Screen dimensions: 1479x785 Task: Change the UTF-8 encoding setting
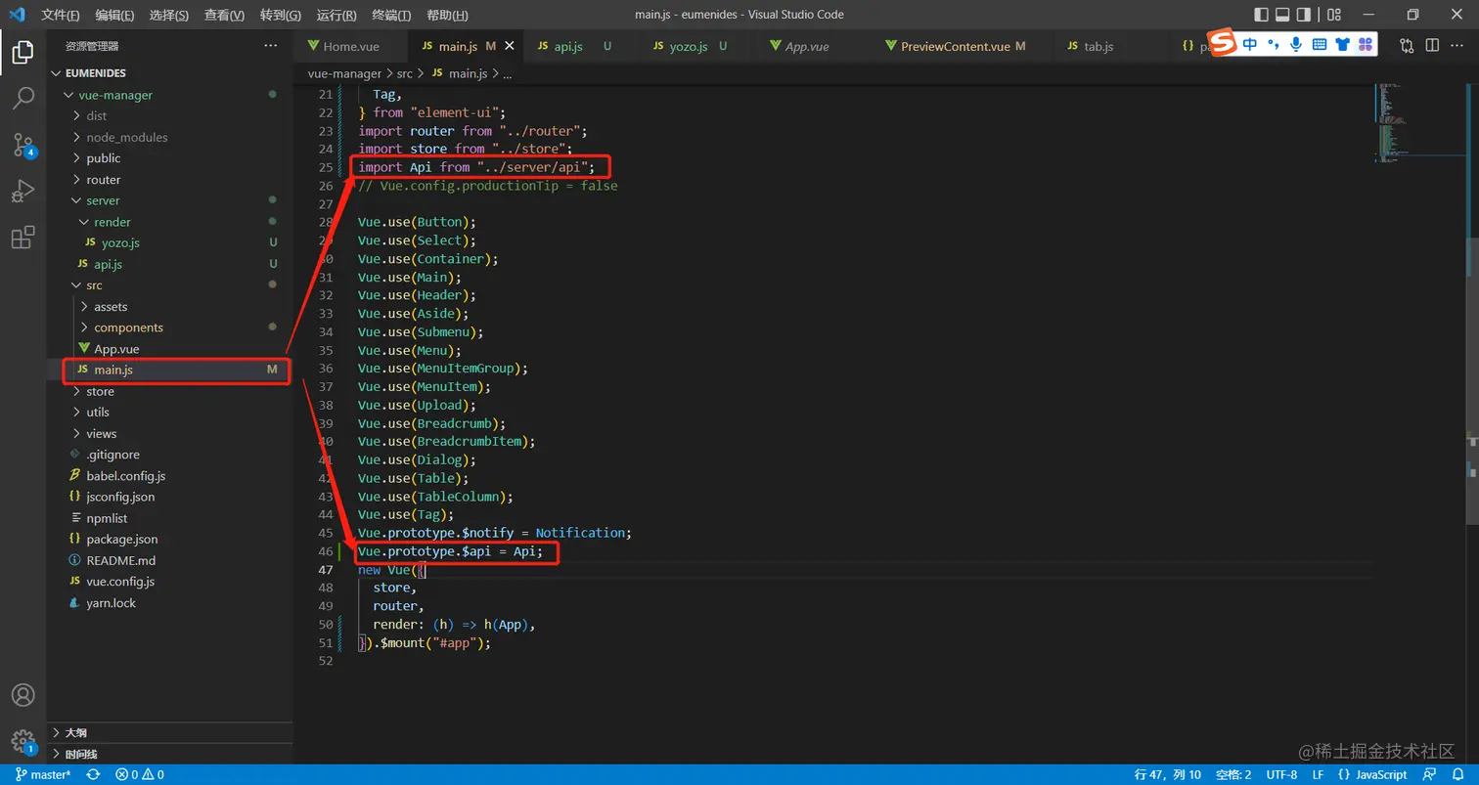[1280, 774]
